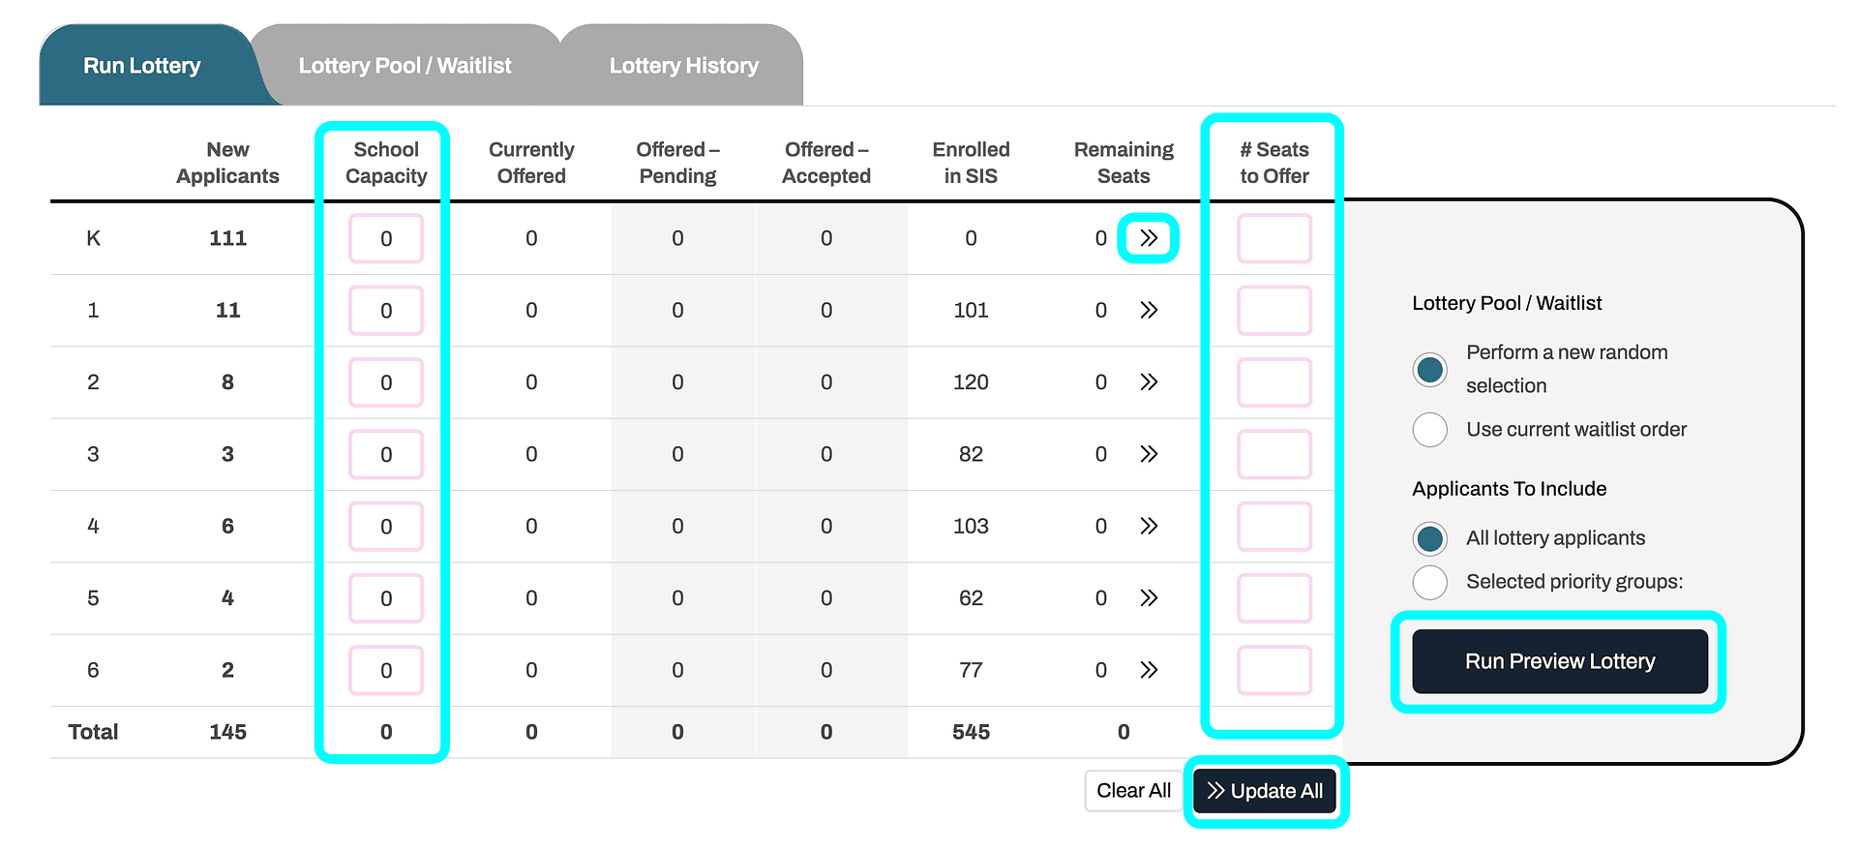Focus School Capacity field for grade 6
Image resolution: width=1858 pixels, height=852 pixels.
click(x=386, y=670)
